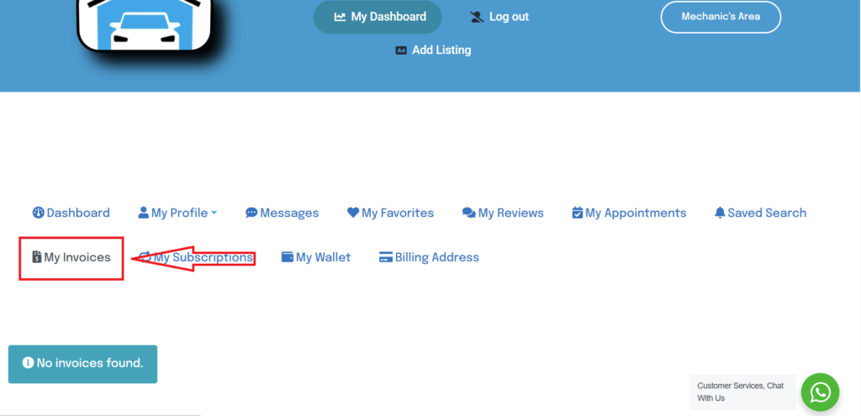The image size is (861, 416).
Task: Click the calendar icon beside My Appointments
Action: tap(578, 213)
